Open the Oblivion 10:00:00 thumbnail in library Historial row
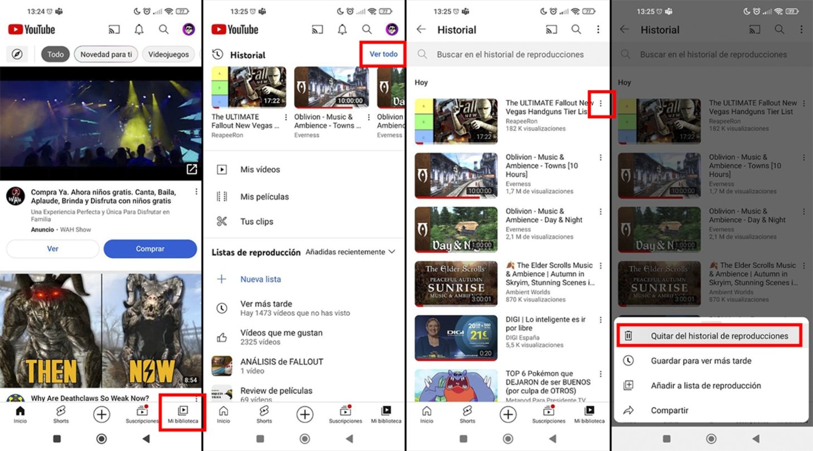This screenshot has height=451, width=813. point(331,87)
